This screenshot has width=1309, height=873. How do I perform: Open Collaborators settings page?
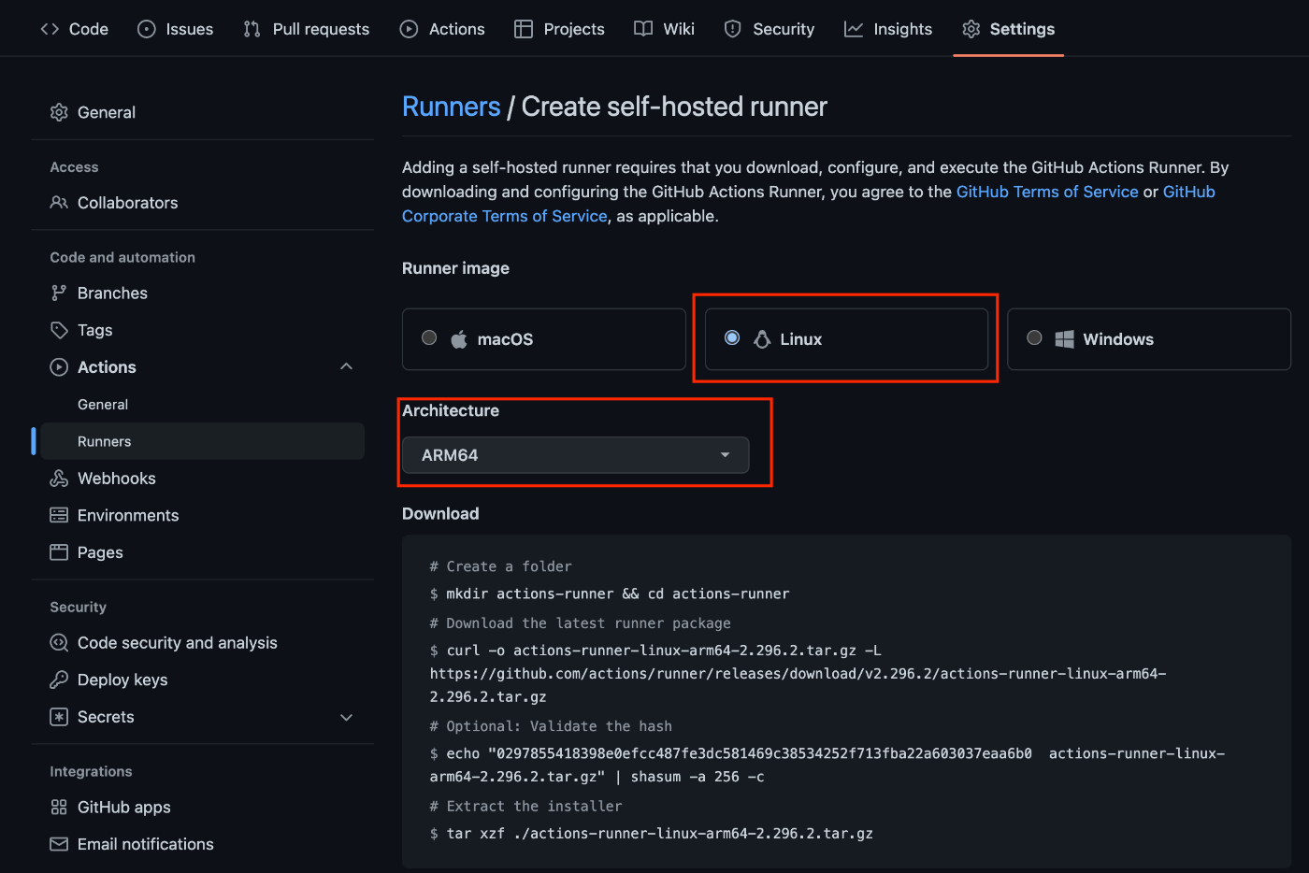tap(127, 203)
